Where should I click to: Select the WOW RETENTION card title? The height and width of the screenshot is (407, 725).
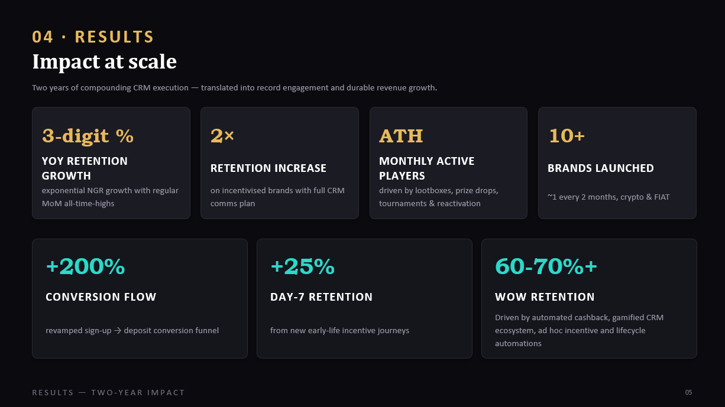545,297
